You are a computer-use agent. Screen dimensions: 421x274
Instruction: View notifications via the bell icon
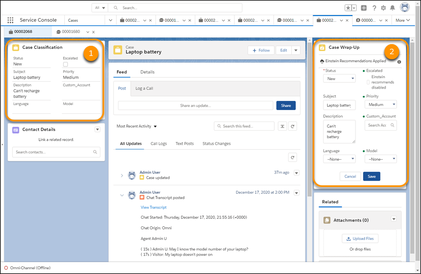[x=393, y=8]
